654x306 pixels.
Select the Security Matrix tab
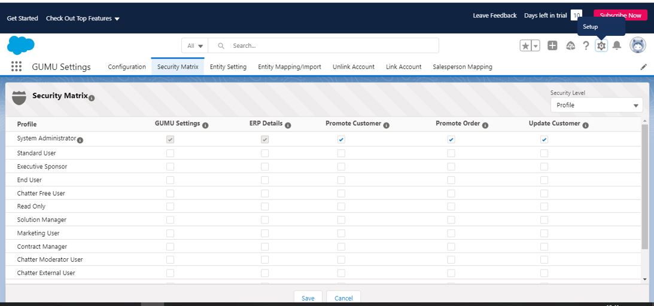click(x=178, y=66)
